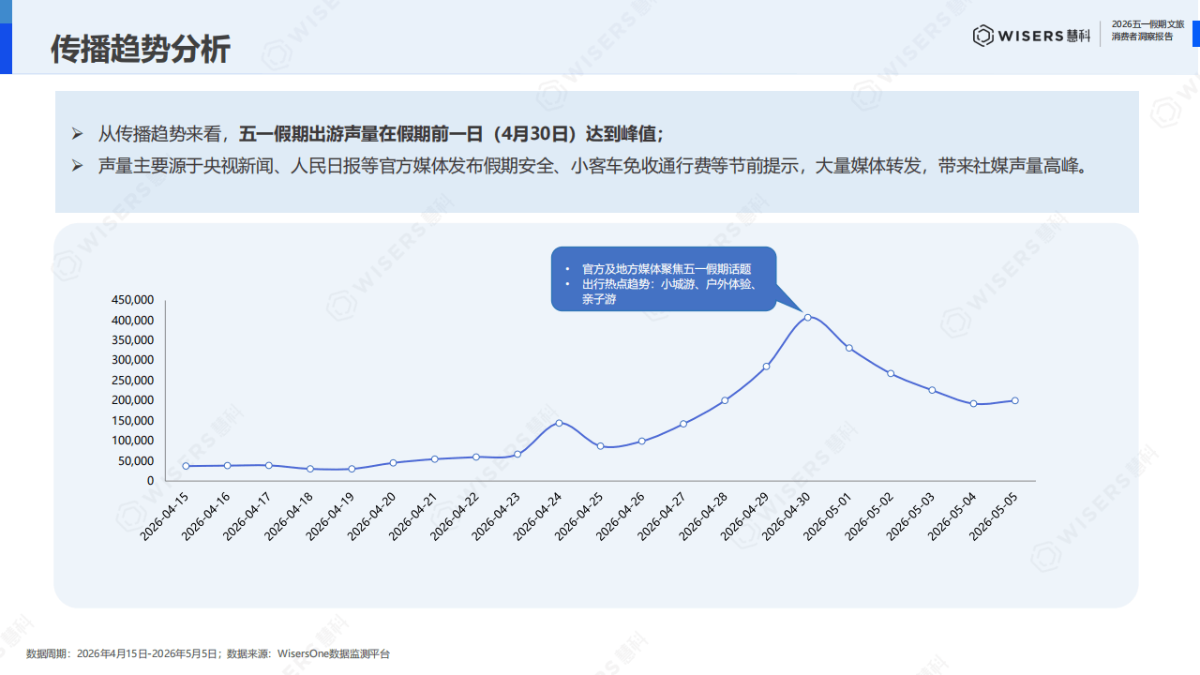Select the data point for 2026-04-15
The height and width of the screenshot is (675, 1200).
[x=186, y=466]
